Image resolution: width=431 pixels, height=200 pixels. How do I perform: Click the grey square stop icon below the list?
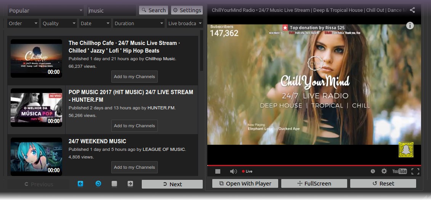point(114,184)
